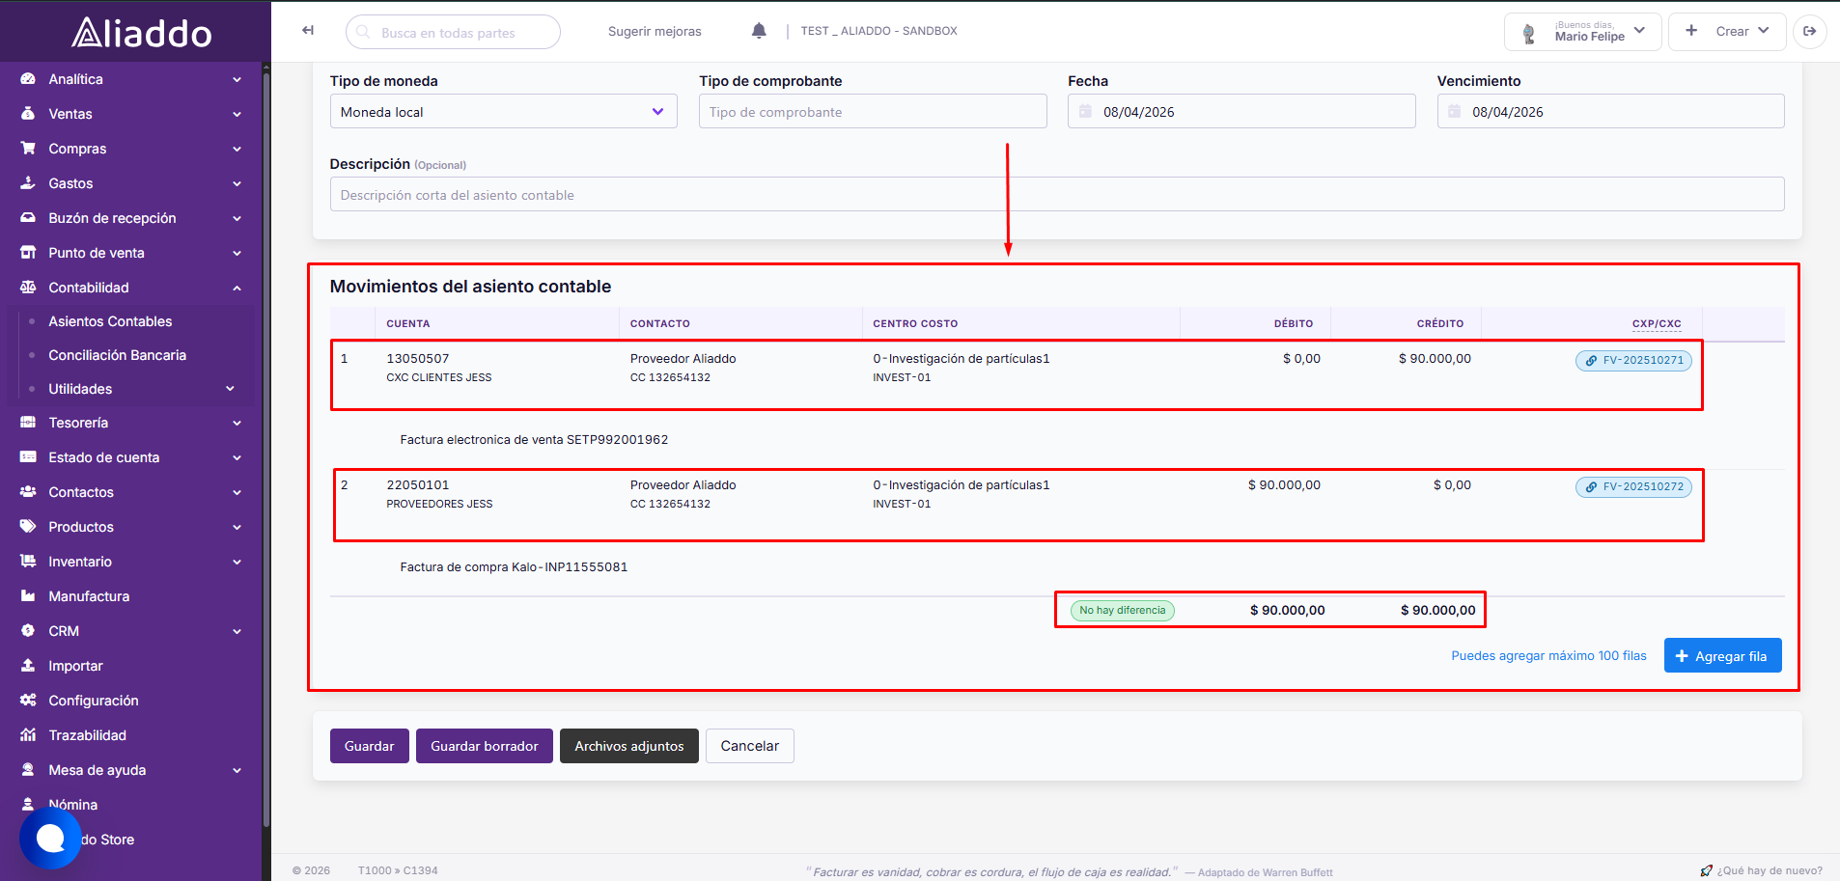Collapse sidebar with the arrow icon
Screen dimensions: 1840x881
point(308,31)
